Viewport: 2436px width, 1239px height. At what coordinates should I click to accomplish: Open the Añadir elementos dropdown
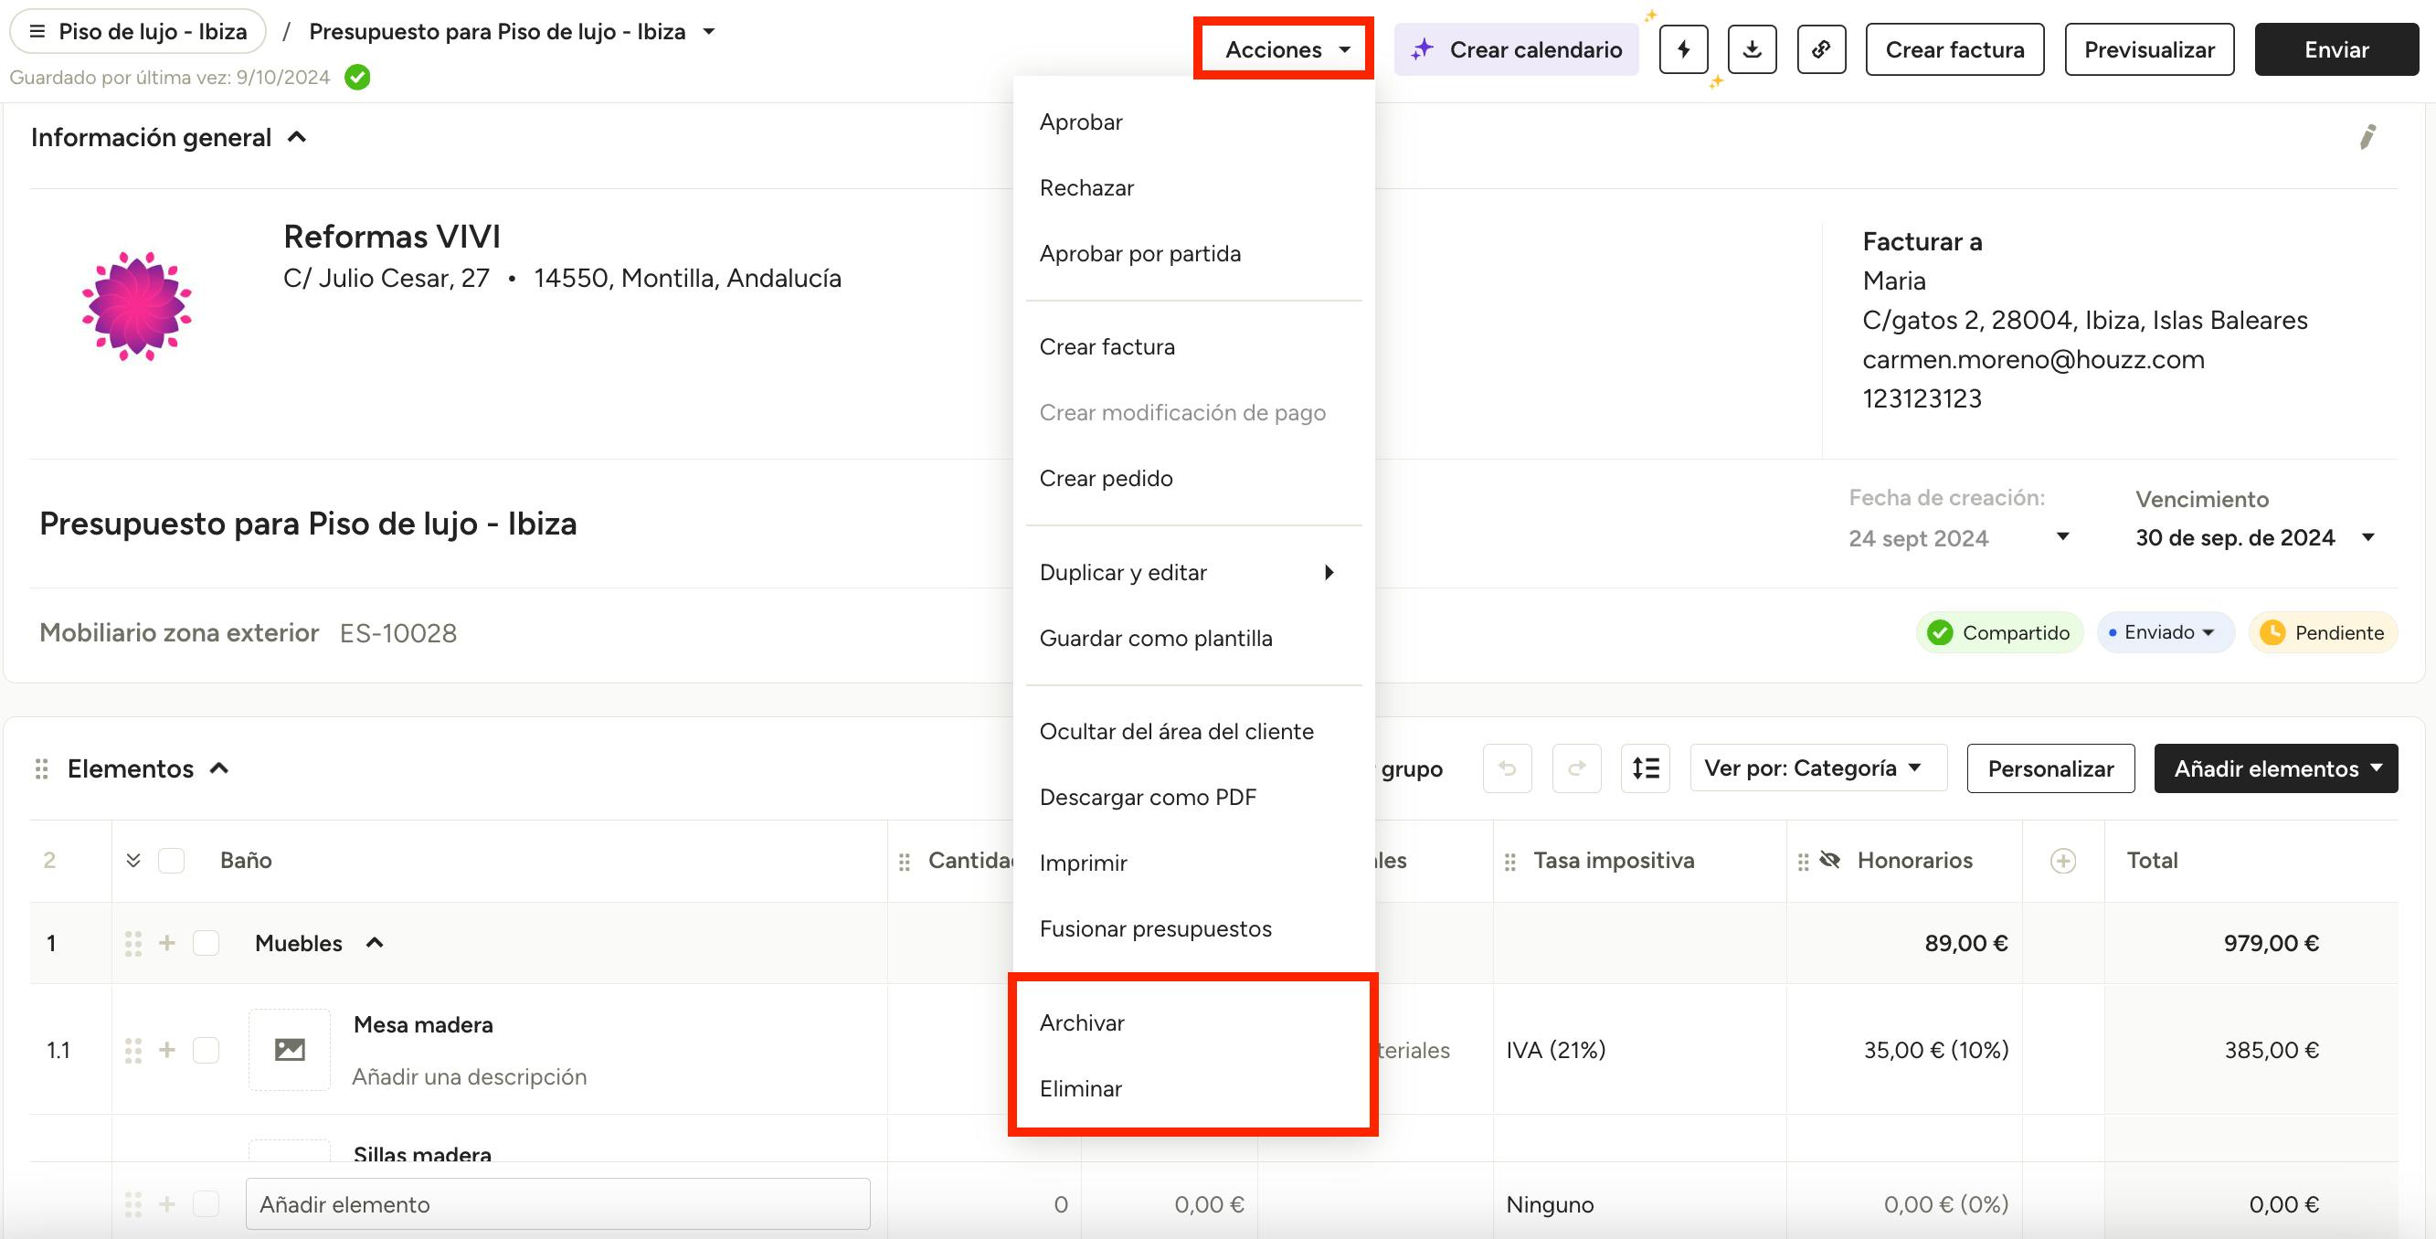point(2275,768)
